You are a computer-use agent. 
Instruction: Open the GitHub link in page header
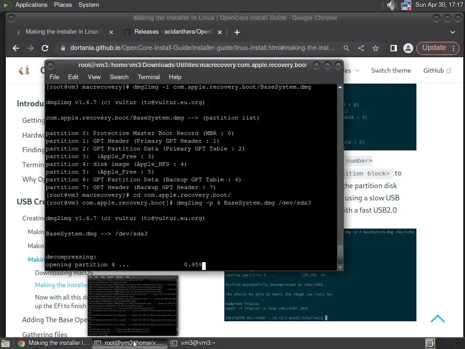coord(437,70)
